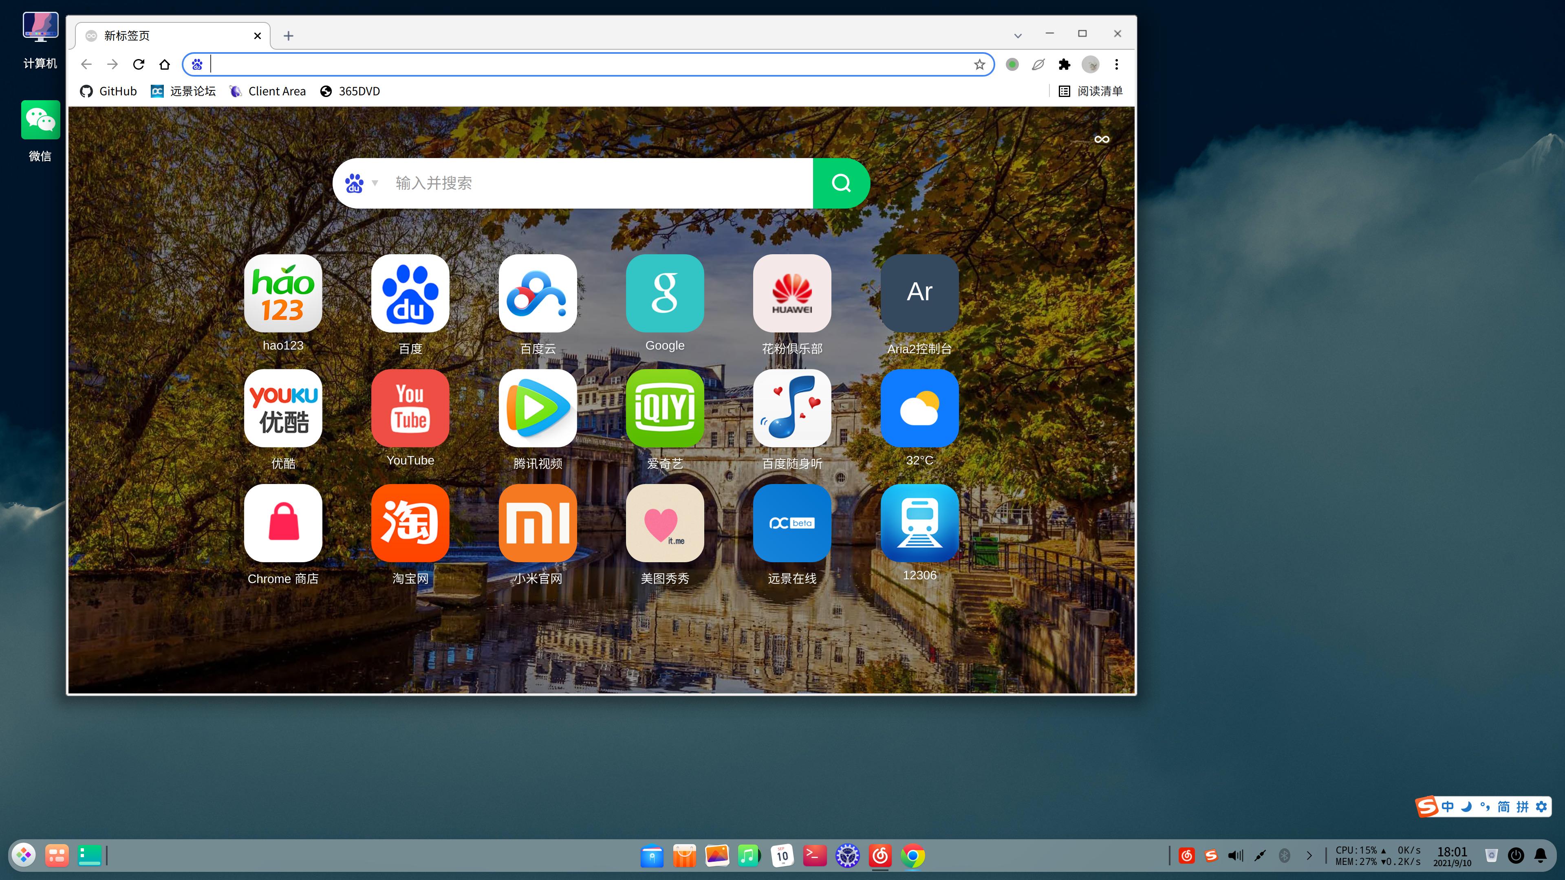
Task: Bookmark this page with the star icon
Action: click(x=979, y=64)
